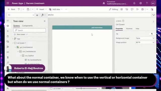Screen dimensions: 161x91
Task: Click the Share icon
Action: coord(122,9)
